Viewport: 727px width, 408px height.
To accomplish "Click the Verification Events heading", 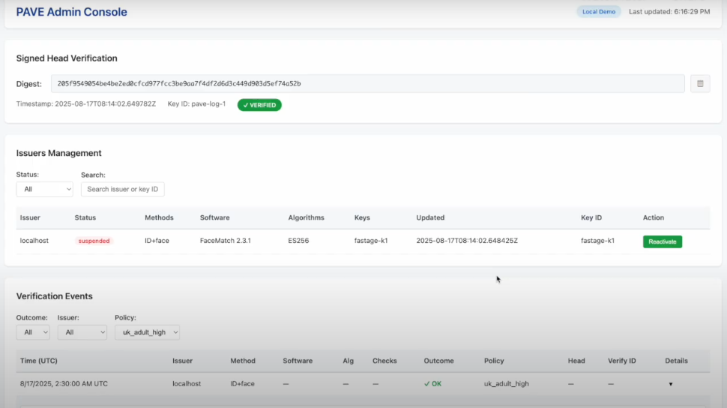I will point(54,296).
